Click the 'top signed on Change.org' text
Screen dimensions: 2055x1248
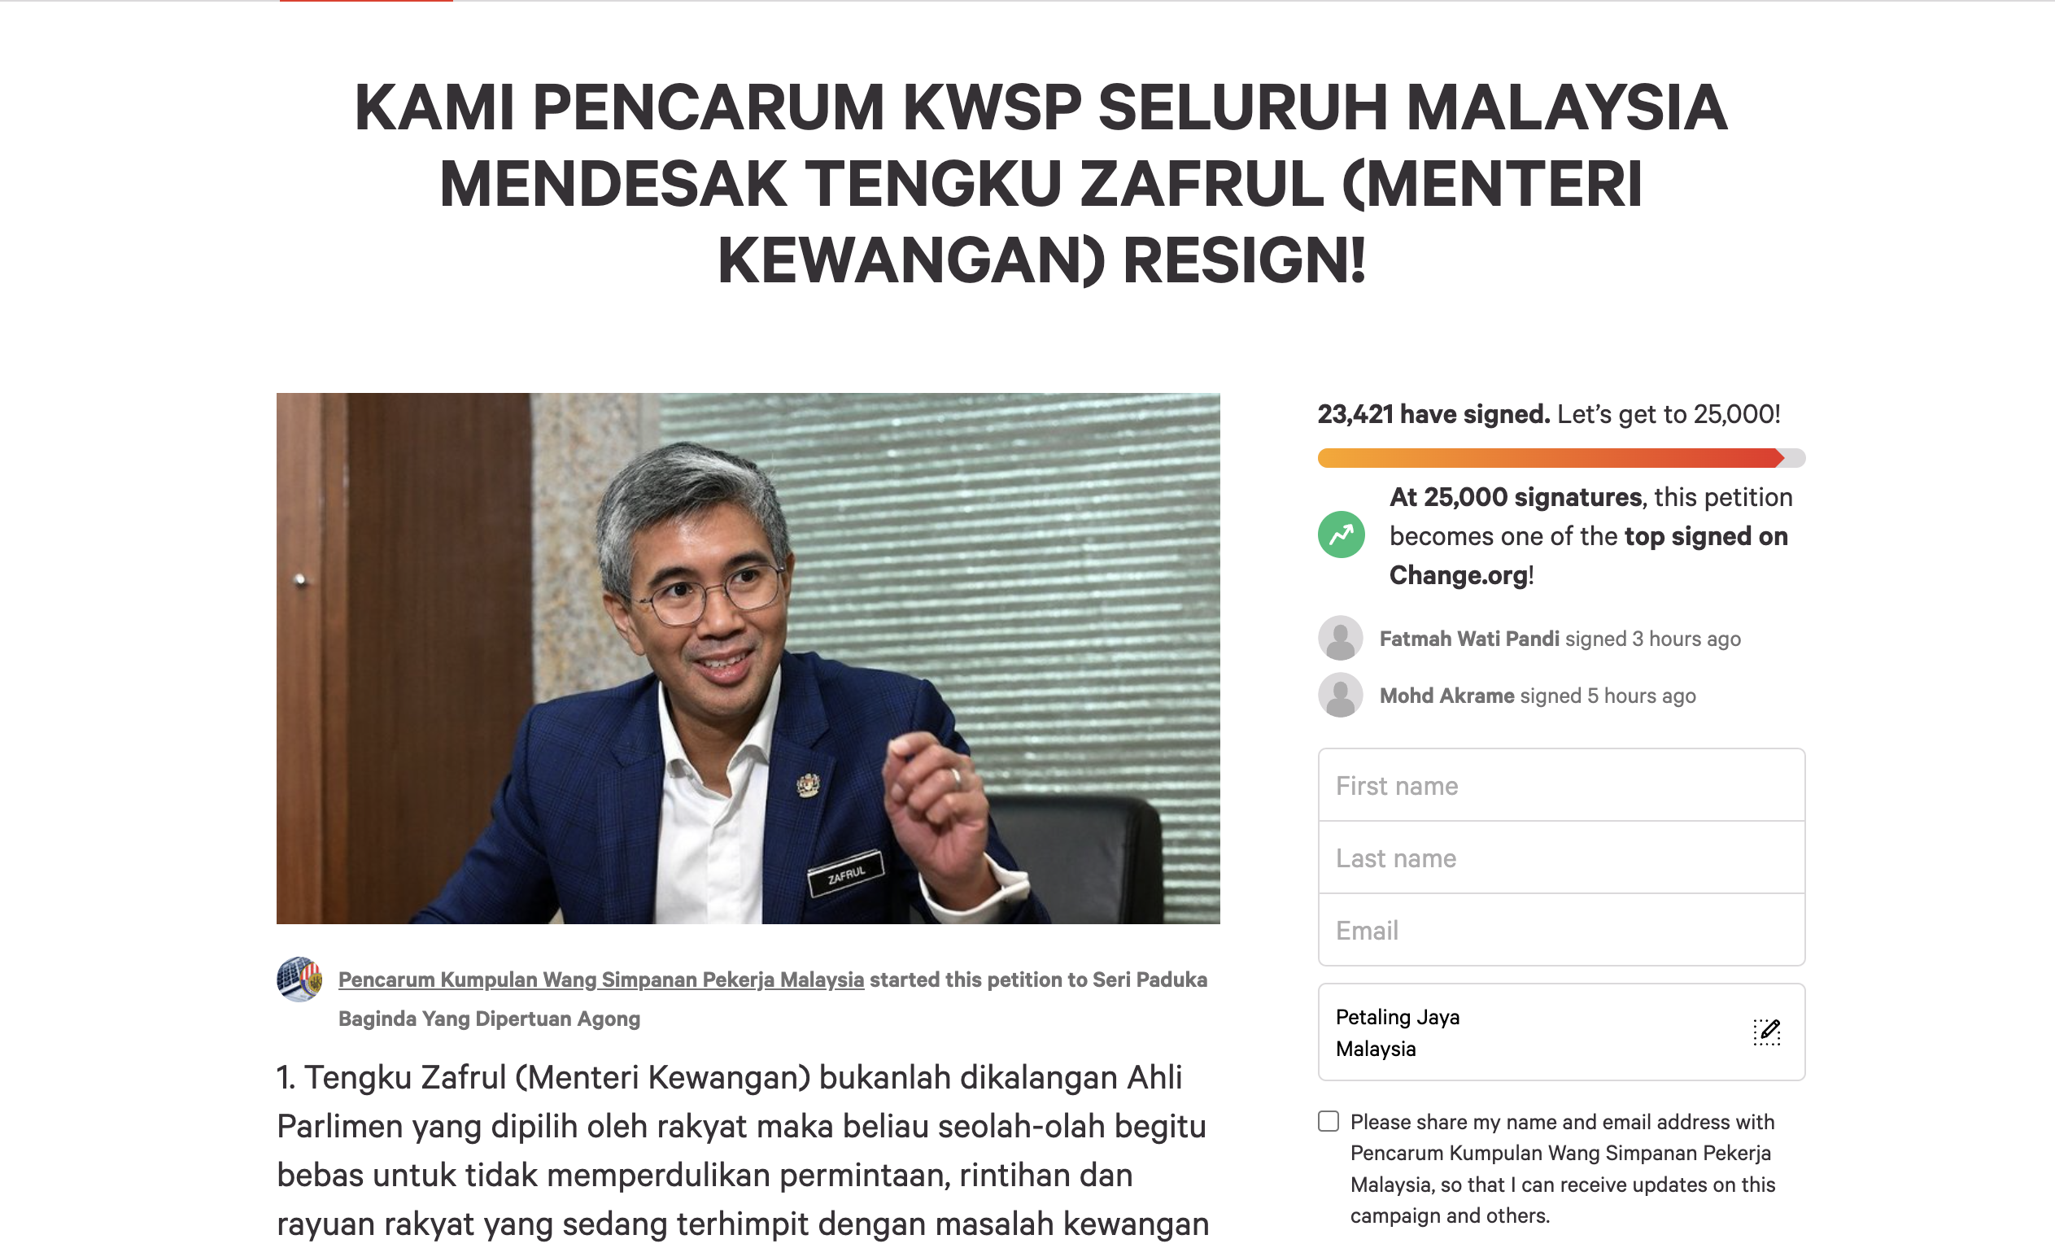coord(1588,556)
